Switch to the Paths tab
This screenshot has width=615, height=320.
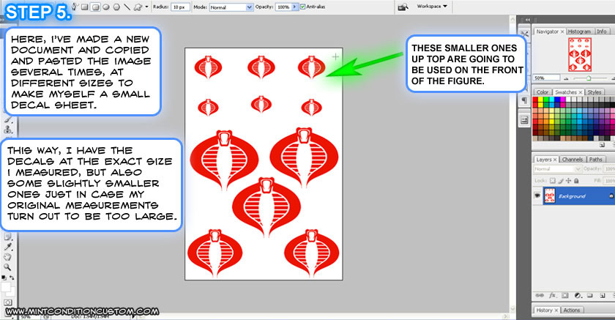[595, 160]
